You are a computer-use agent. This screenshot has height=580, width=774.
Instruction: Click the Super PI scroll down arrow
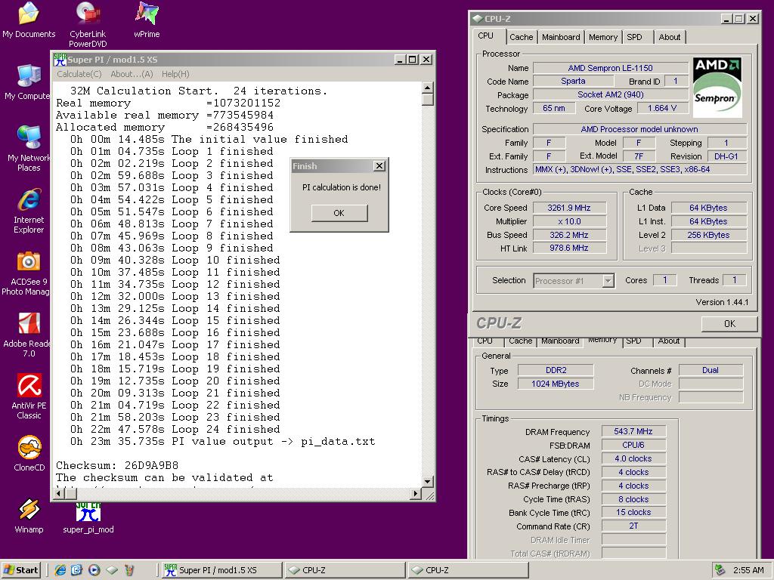point(428,481)
